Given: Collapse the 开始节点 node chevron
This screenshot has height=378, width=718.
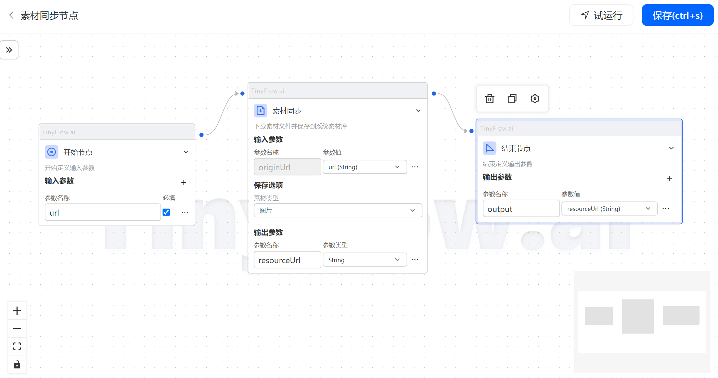Looking at the screenshot, I should 186,152.
